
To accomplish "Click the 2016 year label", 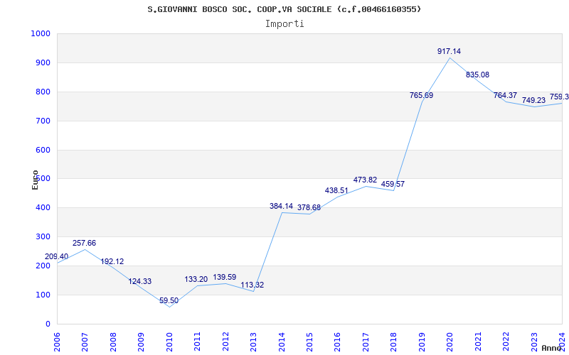I will 337,342.
